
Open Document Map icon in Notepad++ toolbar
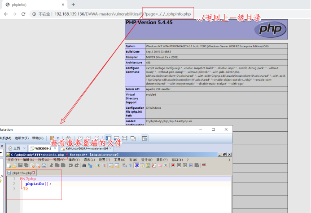pos(148,165)
